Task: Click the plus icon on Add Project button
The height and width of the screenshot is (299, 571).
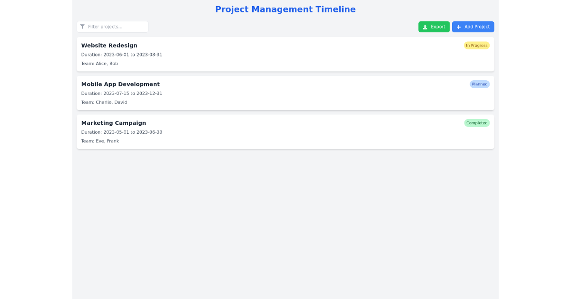Action: click(x=458, y=27)
